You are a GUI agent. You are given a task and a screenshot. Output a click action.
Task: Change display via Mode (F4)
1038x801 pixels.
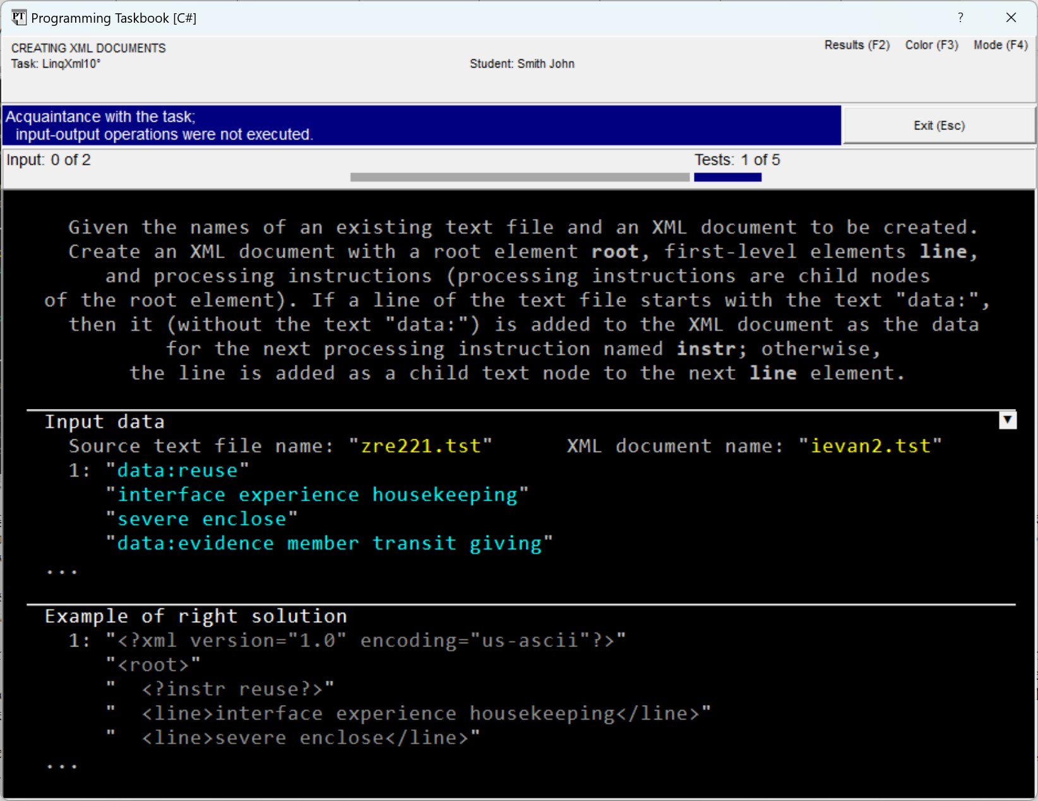point(1000,45)
